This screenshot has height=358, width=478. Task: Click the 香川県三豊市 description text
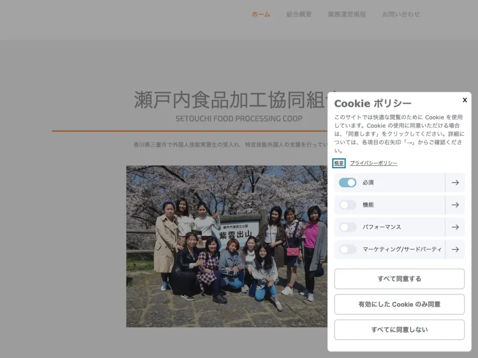pyautogui.click(x=231, y=145)
